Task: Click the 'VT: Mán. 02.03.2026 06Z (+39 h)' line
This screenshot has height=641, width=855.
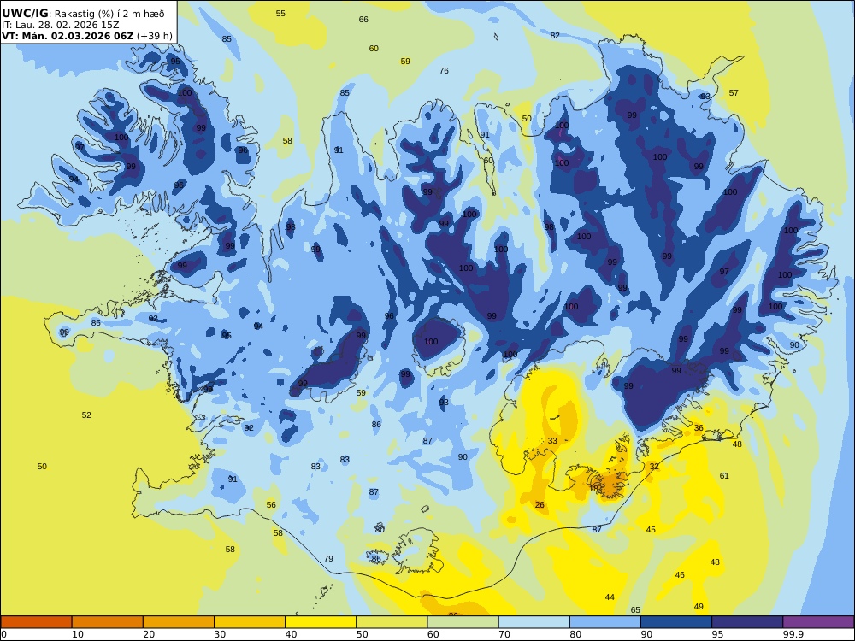Action: [x=86, y=36]
